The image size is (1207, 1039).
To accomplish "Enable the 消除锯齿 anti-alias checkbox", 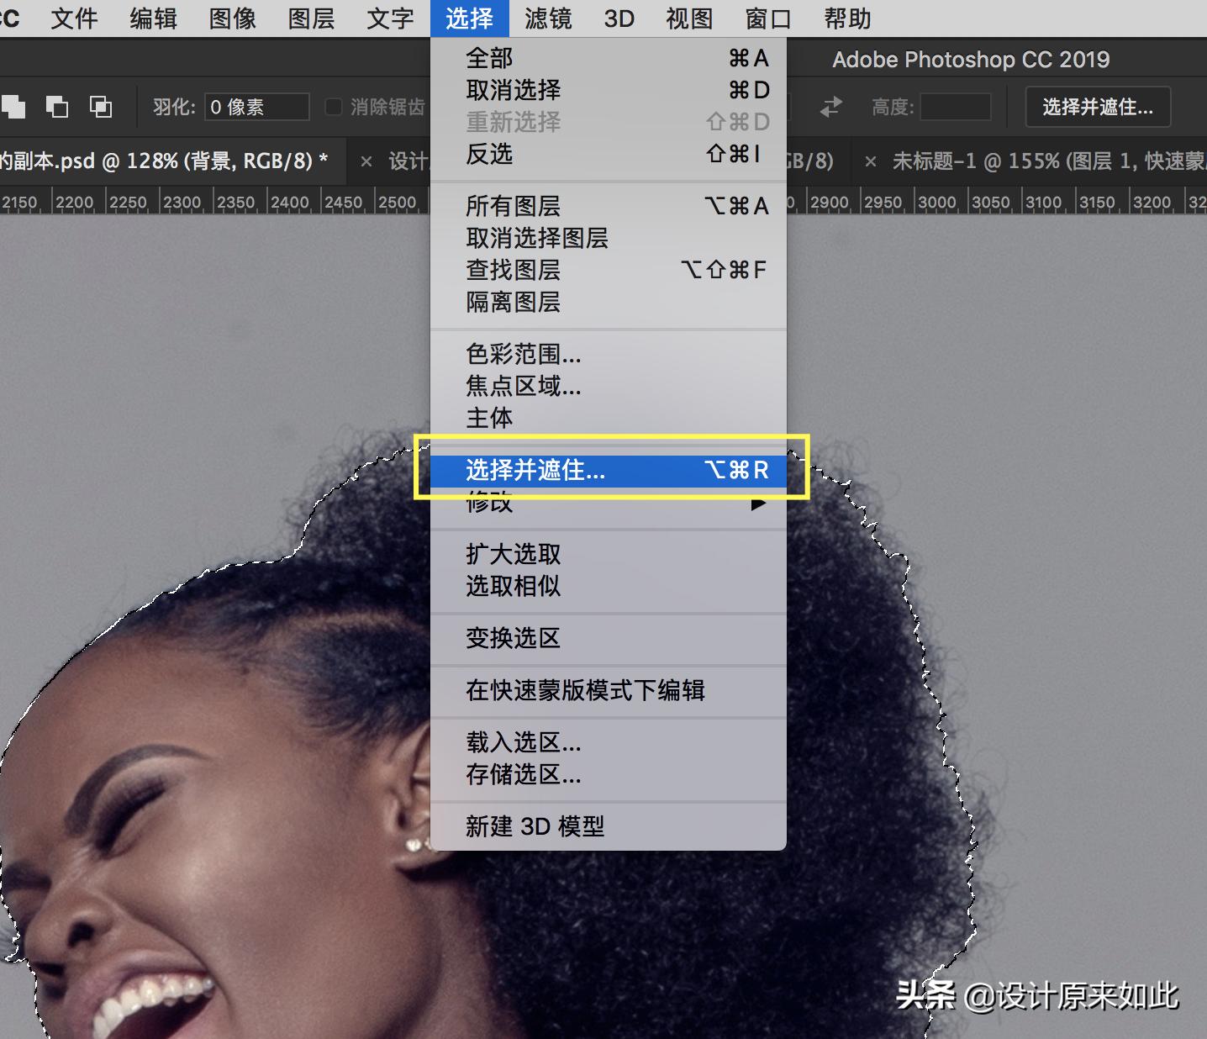I will tap(334, 107).
